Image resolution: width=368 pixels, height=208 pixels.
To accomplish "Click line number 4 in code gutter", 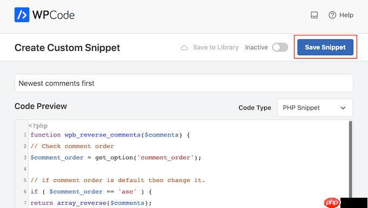I will click(25, 169).
